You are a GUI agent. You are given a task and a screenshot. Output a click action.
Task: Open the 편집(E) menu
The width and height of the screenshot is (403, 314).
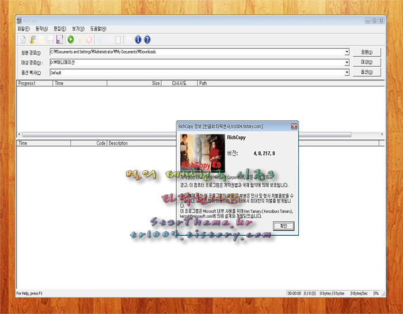(x=60, y=29)
